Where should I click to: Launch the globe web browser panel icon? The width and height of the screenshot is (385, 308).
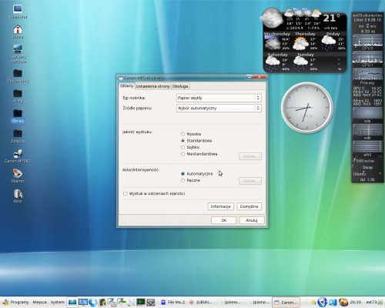click(x=92, y=302)
